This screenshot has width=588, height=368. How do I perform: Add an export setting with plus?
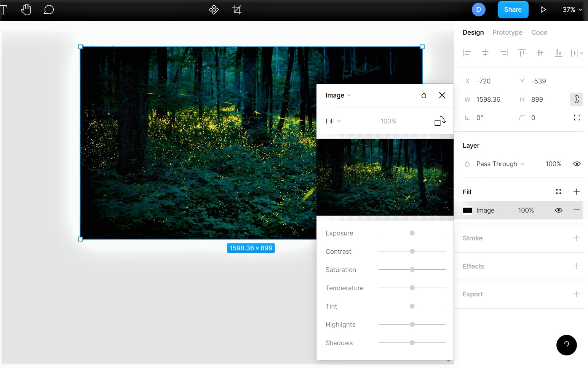click(x=577, y=294)
